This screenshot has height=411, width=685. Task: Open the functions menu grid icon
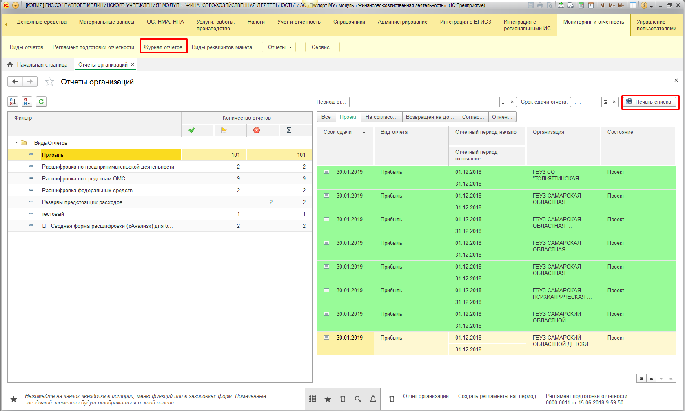click(313, 399)
